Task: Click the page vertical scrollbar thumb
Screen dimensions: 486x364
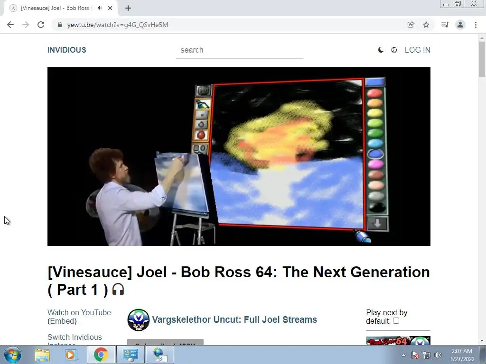Action: [x=482, y=59]
